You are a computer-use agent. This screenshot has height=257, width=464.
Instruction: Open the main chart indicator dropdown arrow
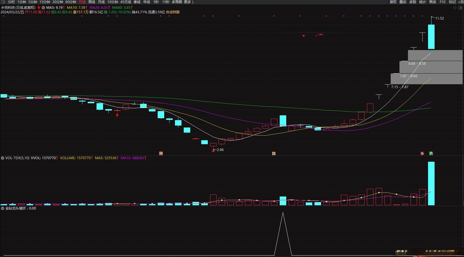(x=43, y=8)
